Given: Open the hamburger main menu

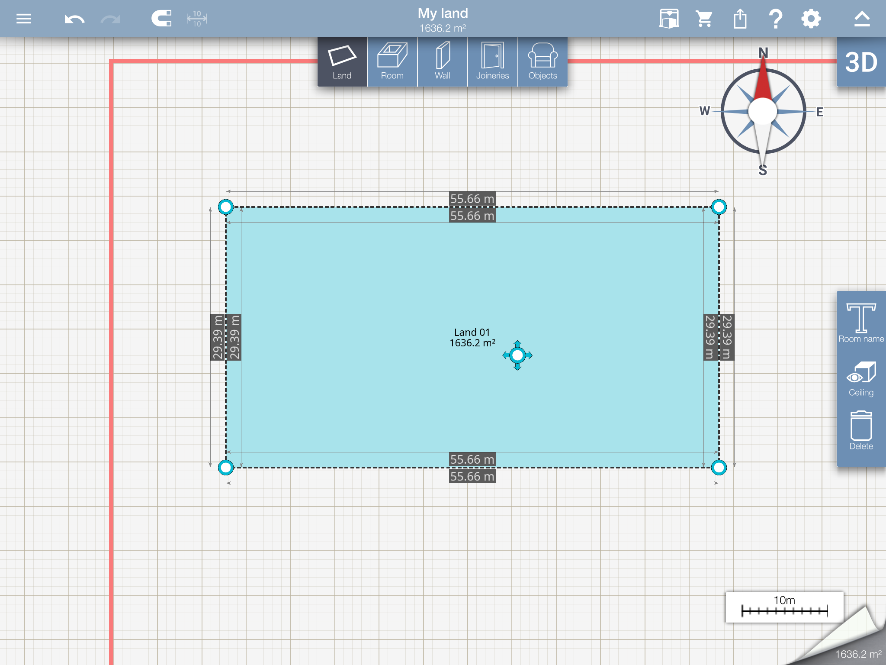Looking at the screenshot, I should click(23, 19).
